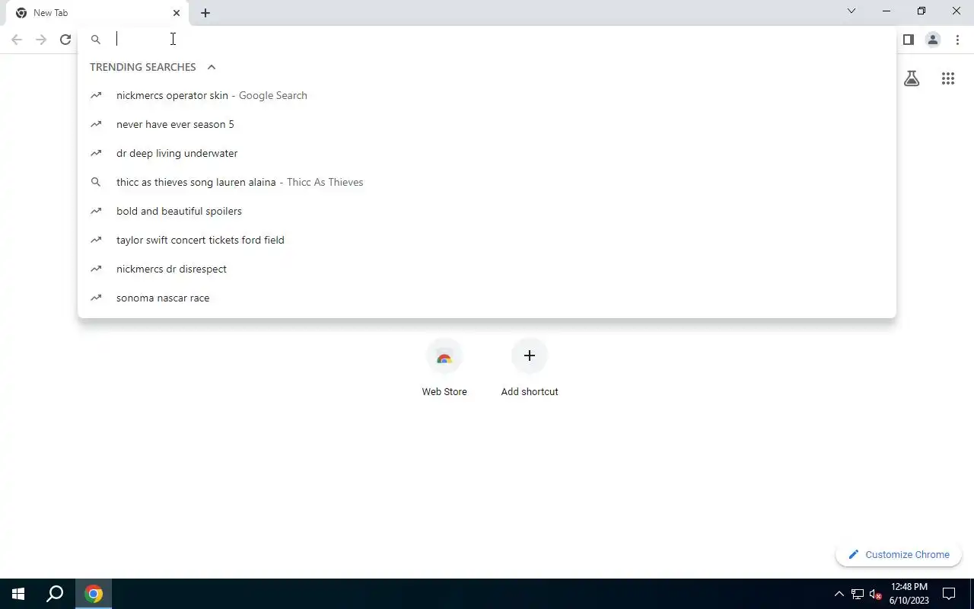Open the Windows notification center
The height and width of the screenshot is (609, 974).
949,594
